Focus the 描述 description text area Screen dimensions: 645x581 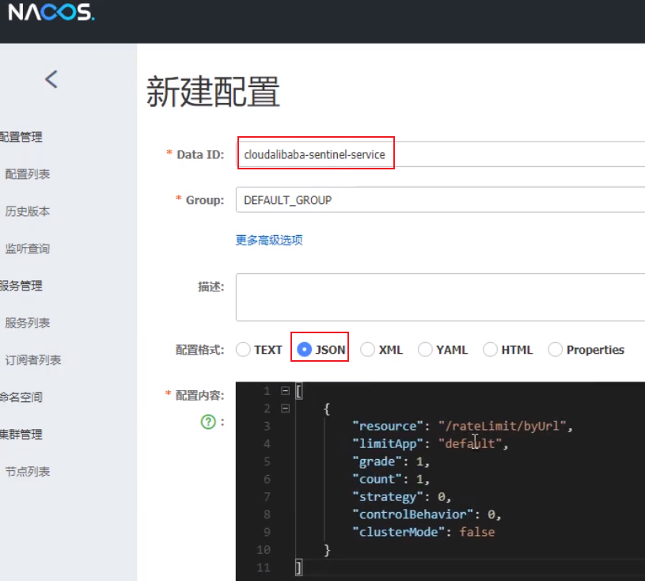pyautogui.click(x=440, y=297)
